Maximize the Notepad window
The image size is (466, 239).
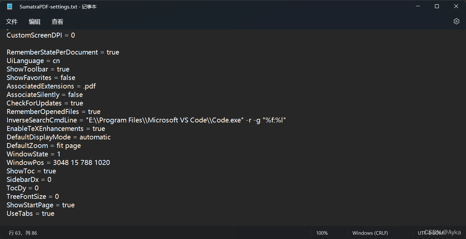click(437, 6)
